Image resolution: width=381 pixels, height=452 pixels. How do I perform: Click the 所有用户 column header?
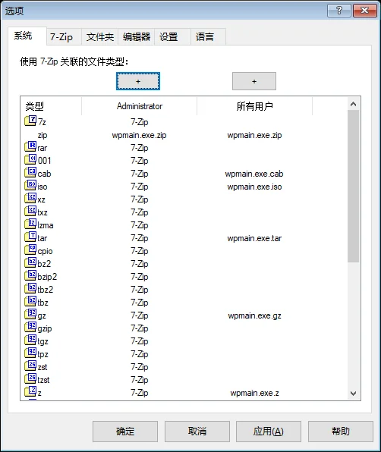pyautogui.click(x=255, y=106)
